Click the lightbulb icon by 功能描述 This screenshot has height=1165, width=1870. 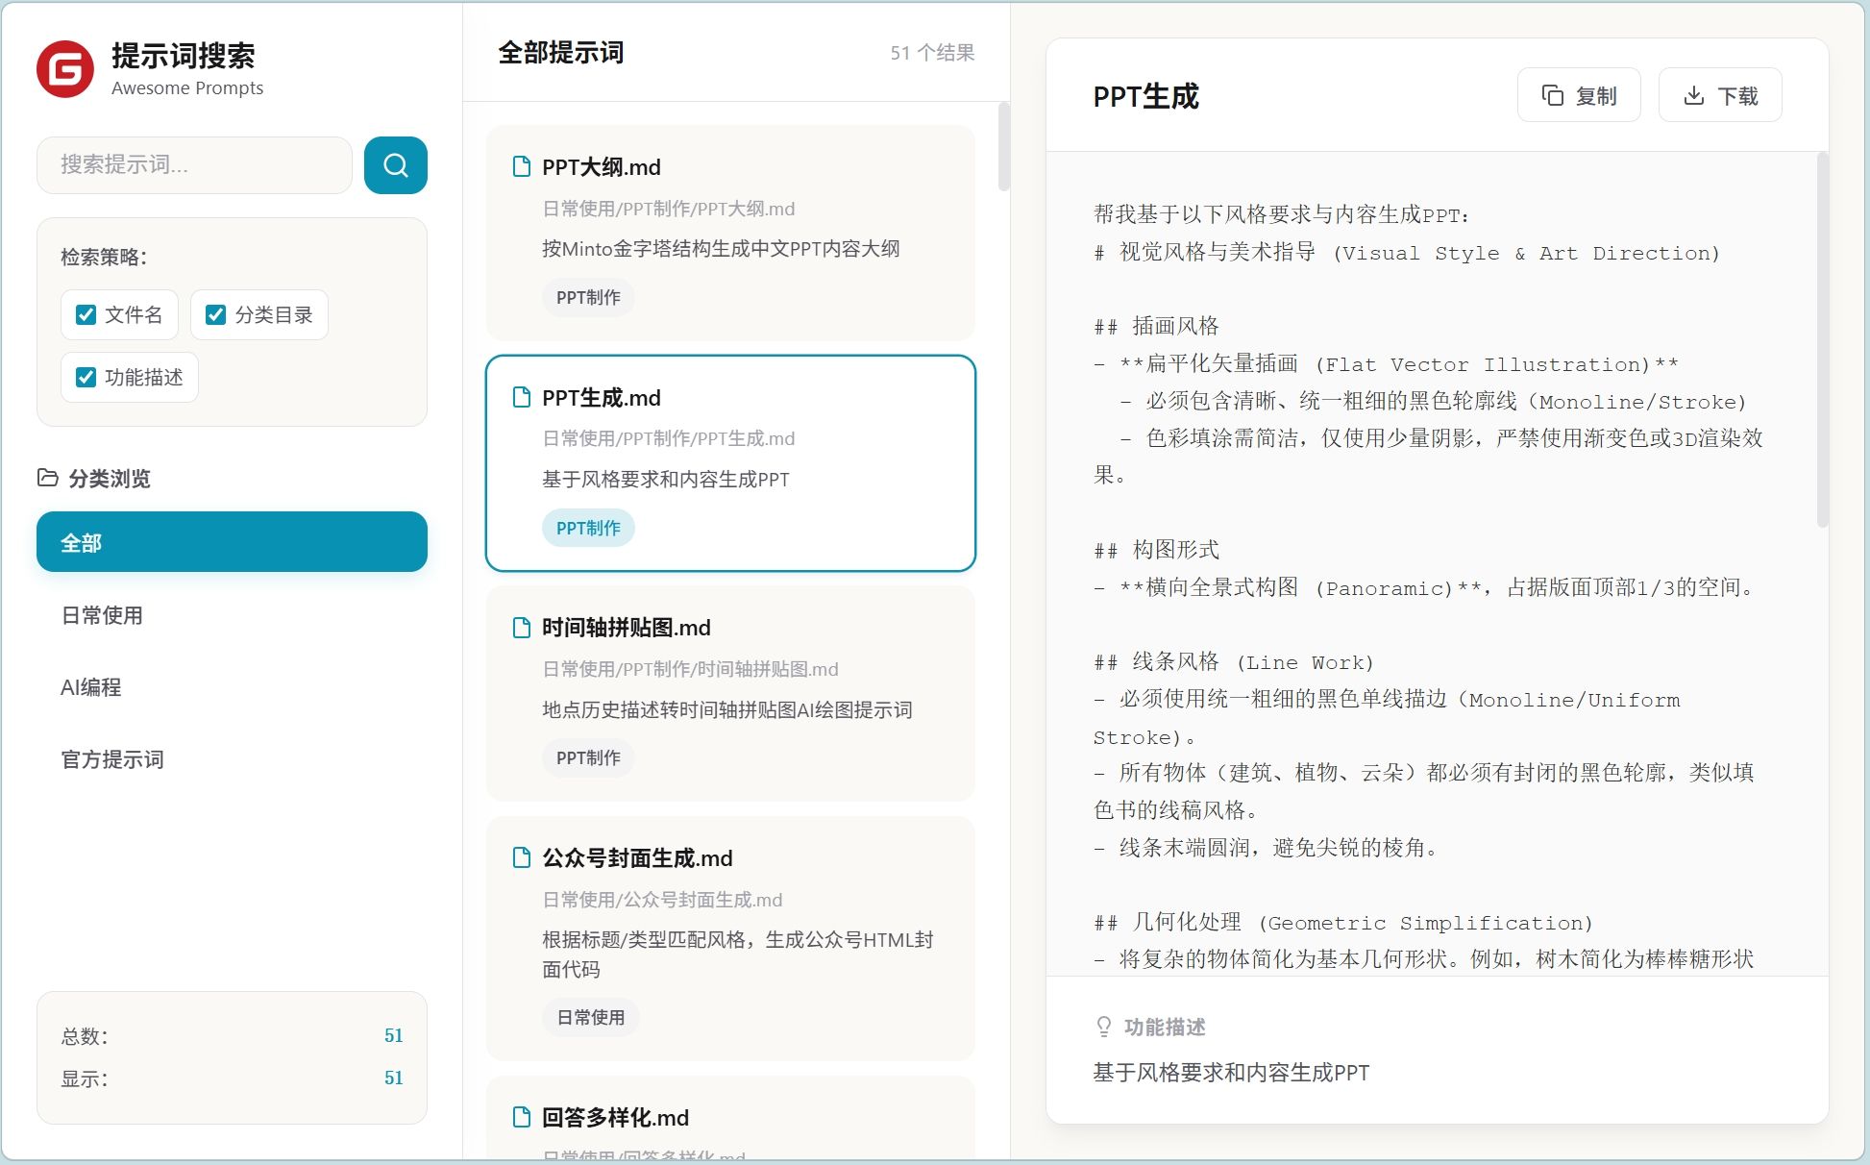pyautogui.click(x=1104, y=1027)
